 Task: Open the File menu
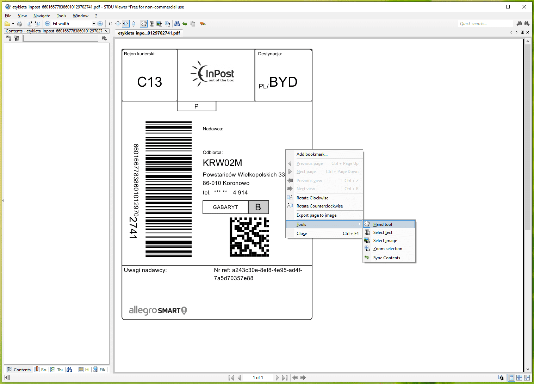coord(8,16)
